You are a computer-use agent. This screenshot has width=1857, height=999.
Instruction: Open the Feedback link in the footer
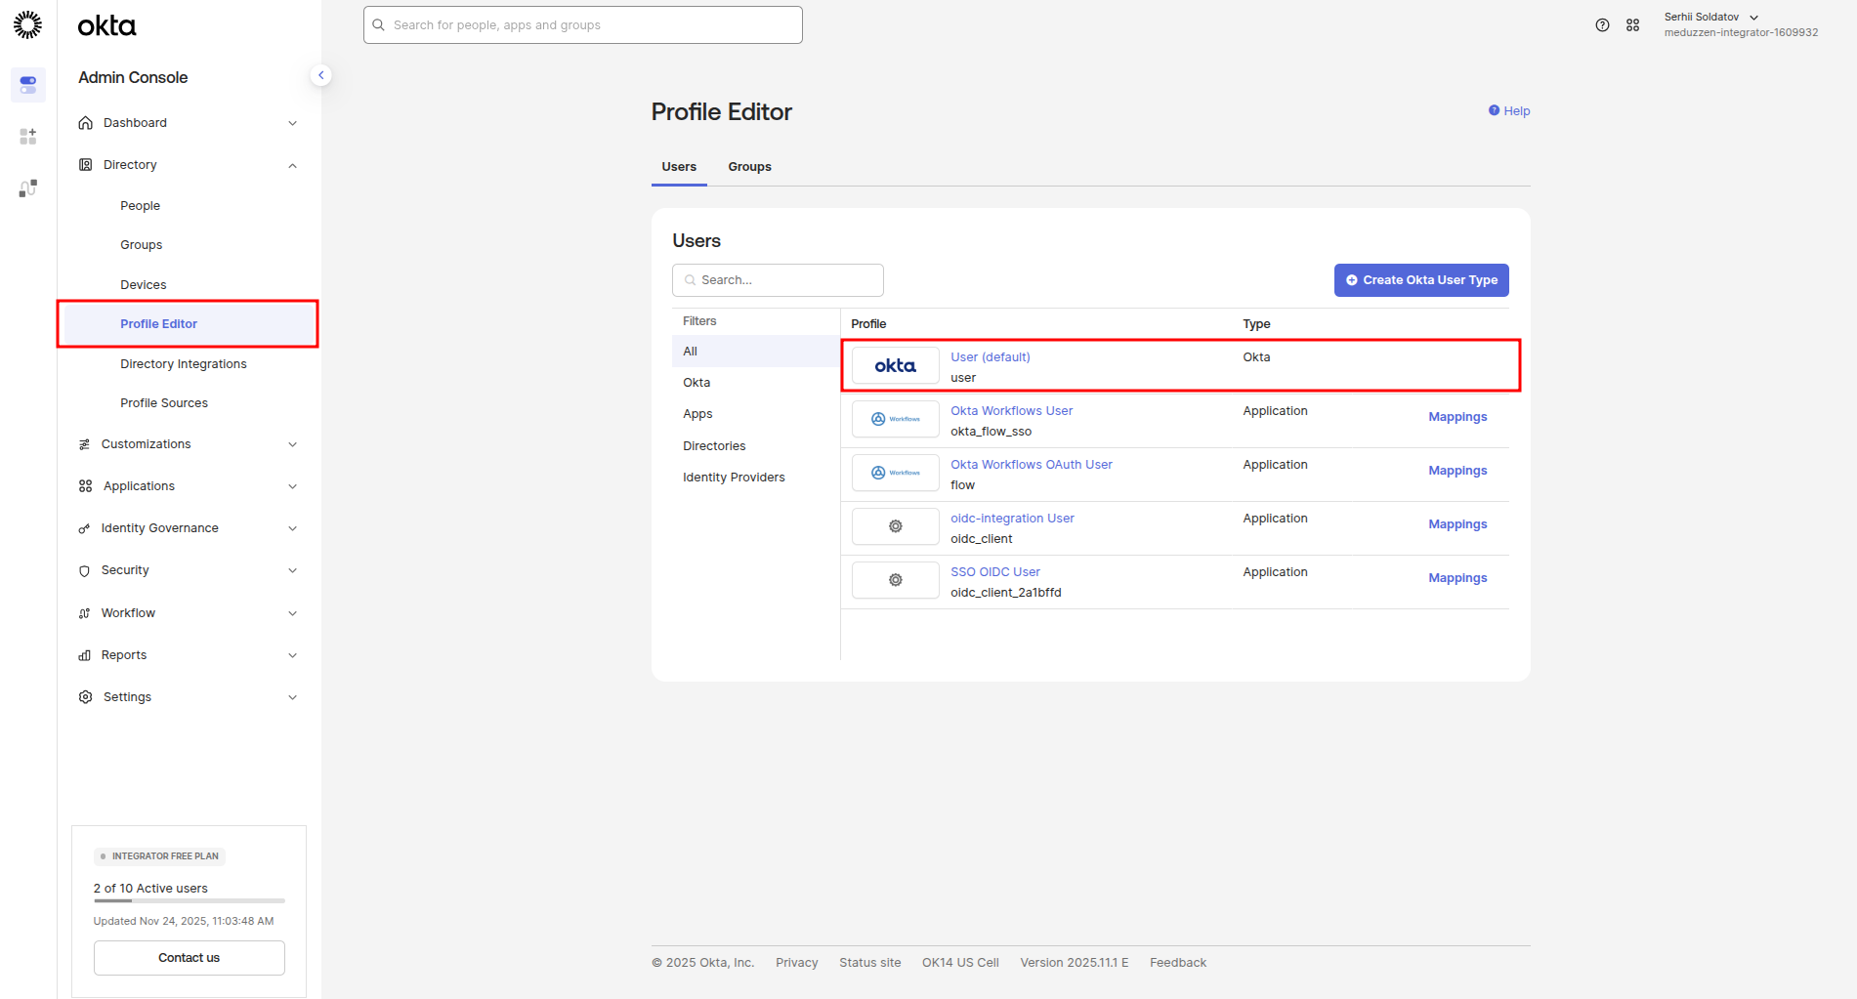tap(1178, 963)
